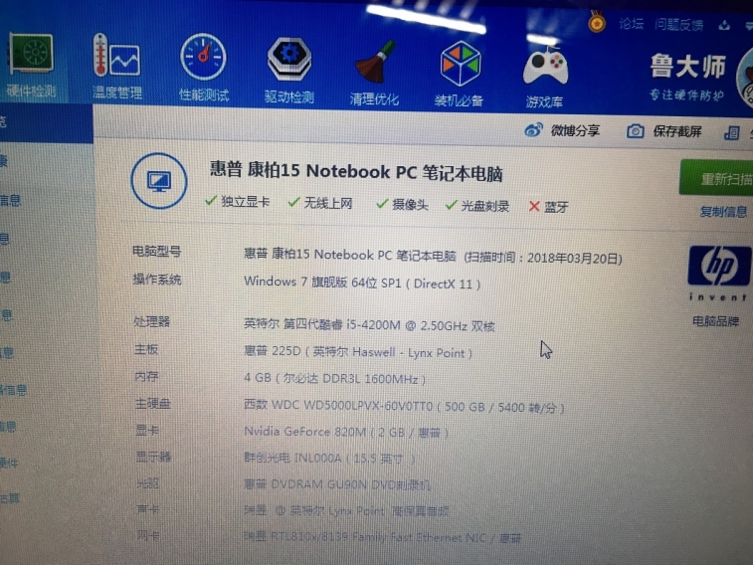Image resolution: width=753 pixels, height=565 pixels.
Task: Click the Nvidia GeForce 820M graphics text
Action: 346,432
